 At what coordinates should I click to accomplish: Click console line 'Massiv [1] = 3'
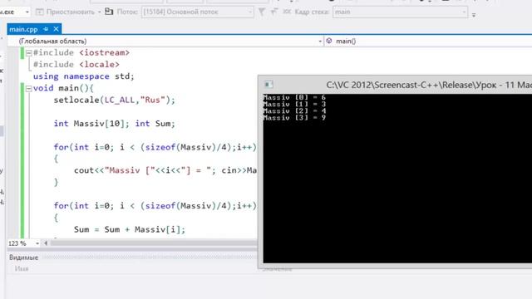click(294, 105)
